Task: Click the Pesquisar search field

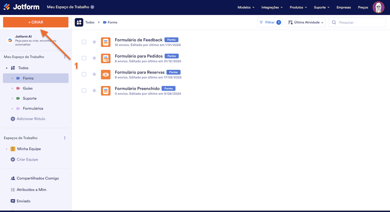Action: (x=360, y=22)
